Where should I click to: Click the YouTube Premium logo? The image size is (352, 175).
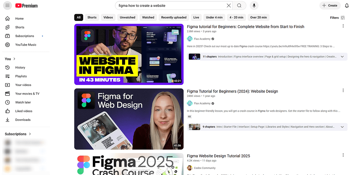(26, 5)
